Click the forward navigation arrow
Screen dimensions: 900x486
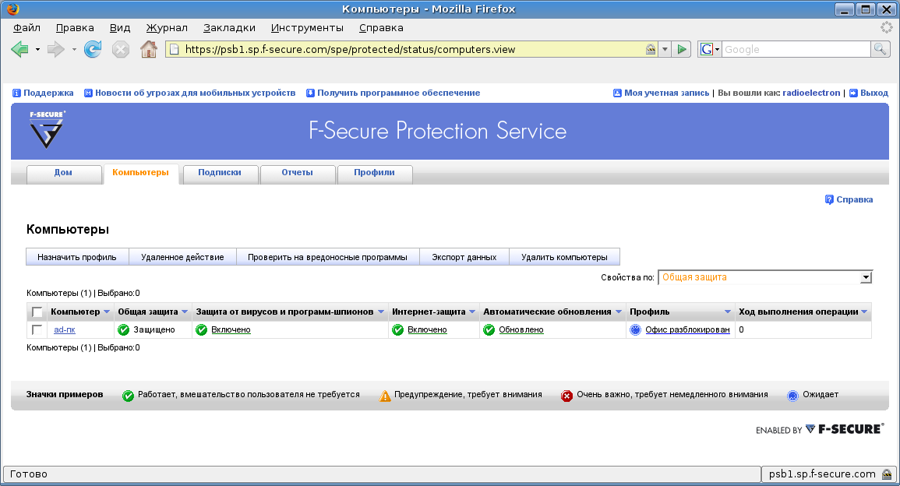pyautogui.click(x=55, y=49)
